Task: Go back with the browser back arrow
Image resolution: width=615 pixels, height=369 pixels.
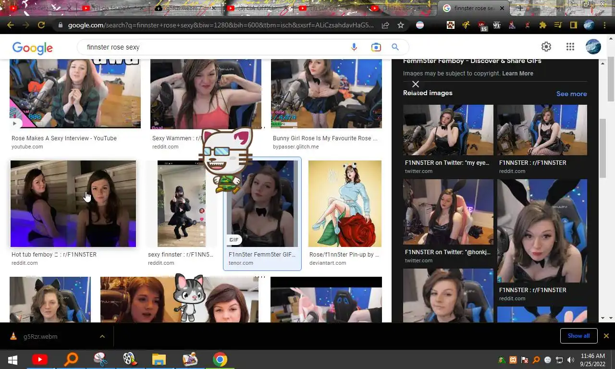Action: 11,25
